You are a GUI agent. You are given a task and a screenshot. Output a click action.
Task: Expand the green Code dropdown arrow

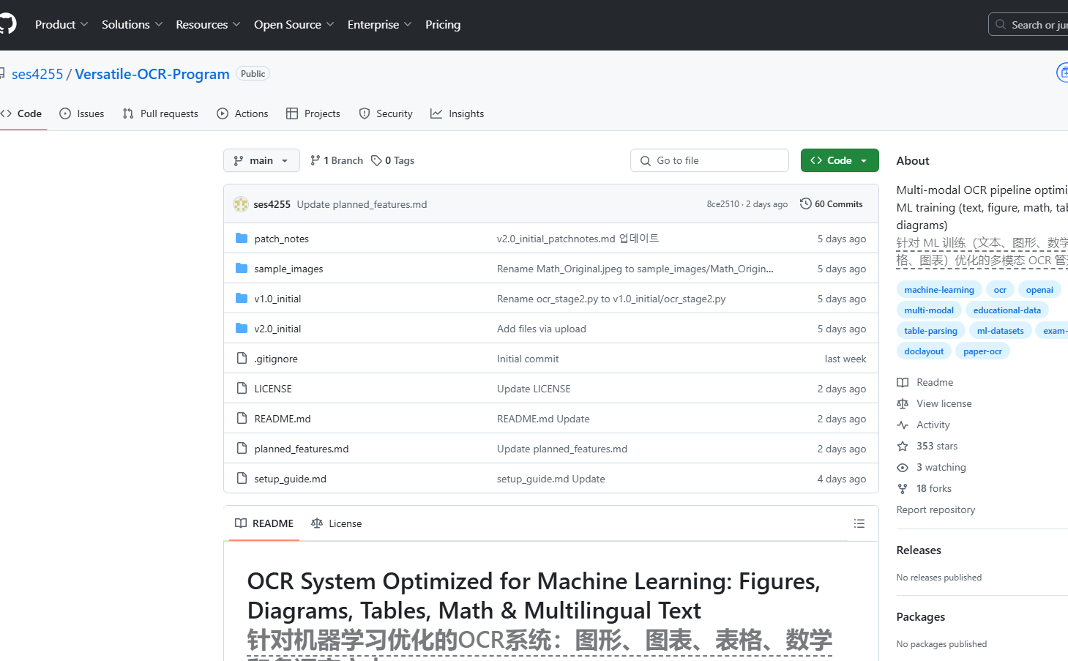(x=864, y=160)
